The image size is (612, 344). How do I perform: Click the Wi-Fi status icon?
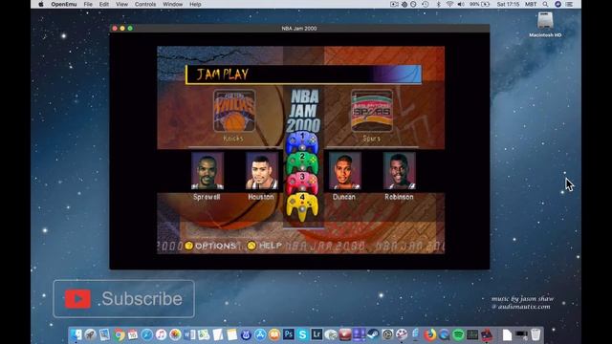(449, 4)
